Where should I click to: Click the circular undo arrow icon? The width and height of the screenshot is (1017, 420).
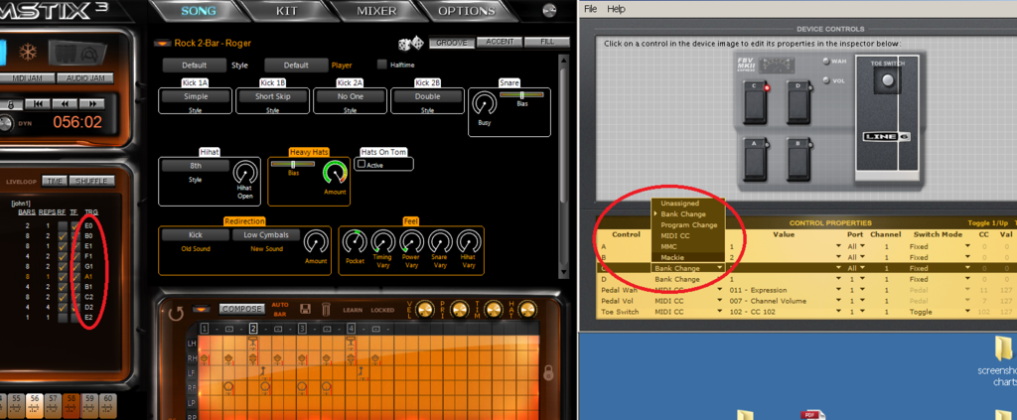[x=176, y=313]
